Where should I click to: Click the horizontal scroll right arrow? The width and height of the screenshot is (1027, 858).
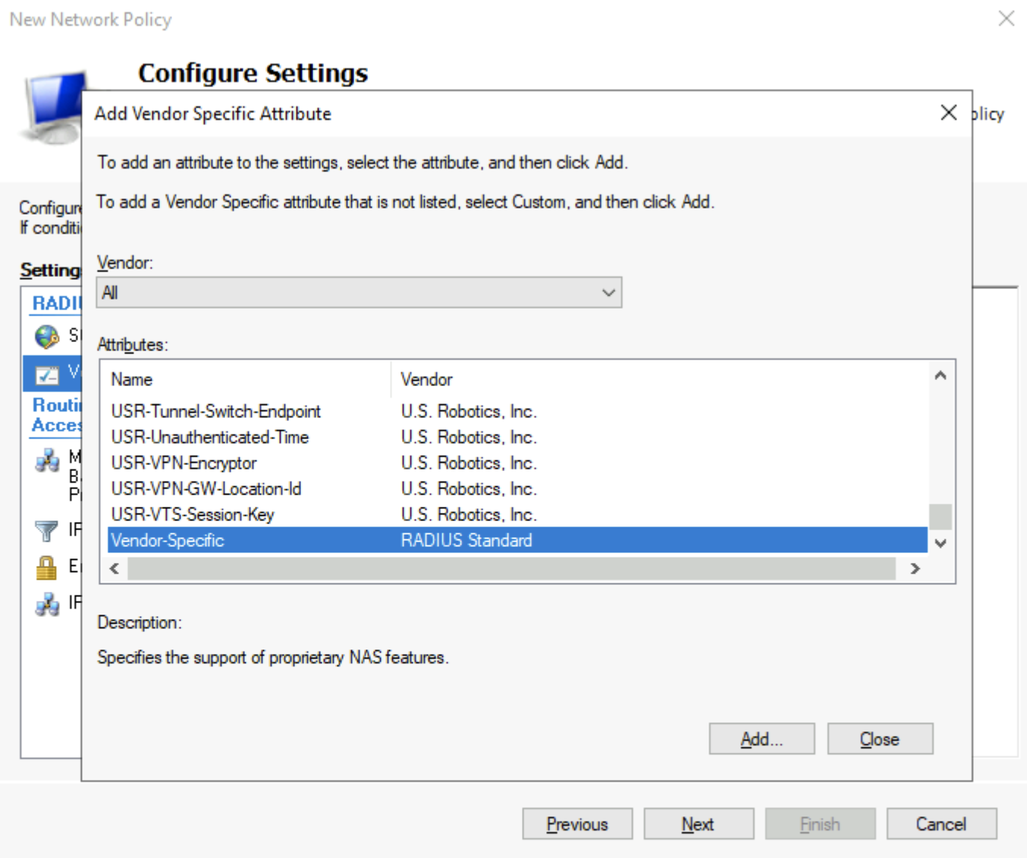(915, 568)
